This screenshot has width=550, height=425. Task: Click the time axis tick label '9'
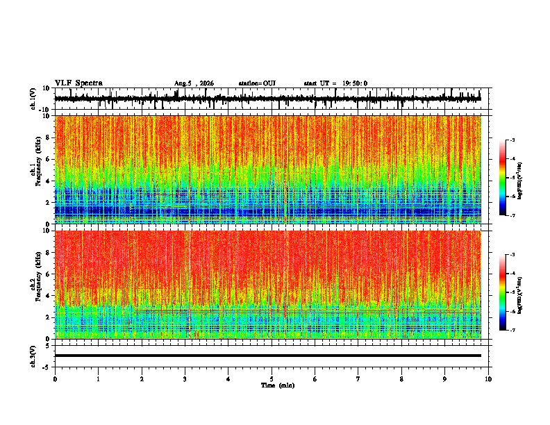[x=444, y=379]
